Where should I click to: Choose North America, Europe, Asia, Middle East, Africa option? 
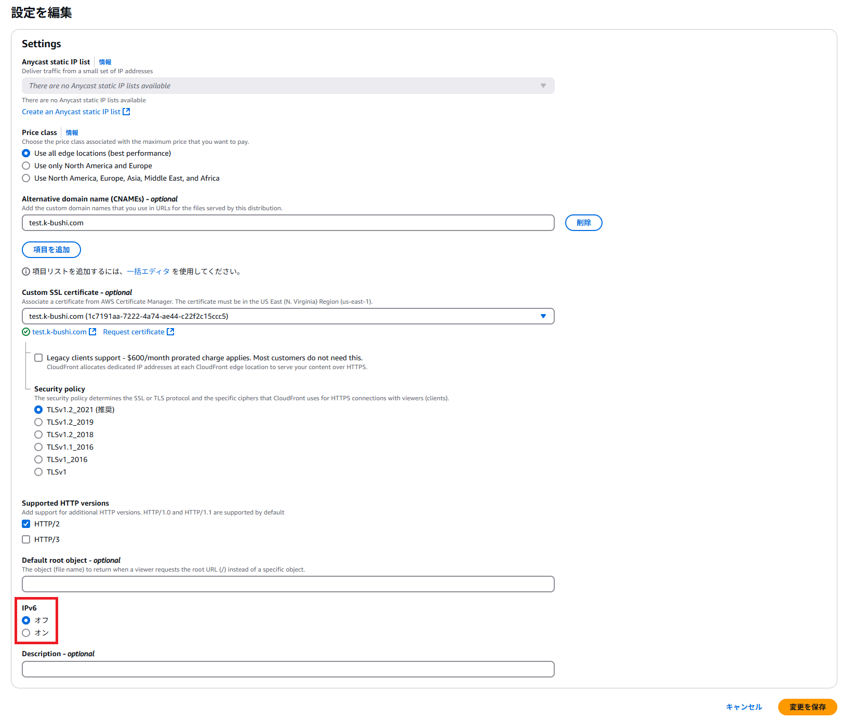(x=26, y=178)
